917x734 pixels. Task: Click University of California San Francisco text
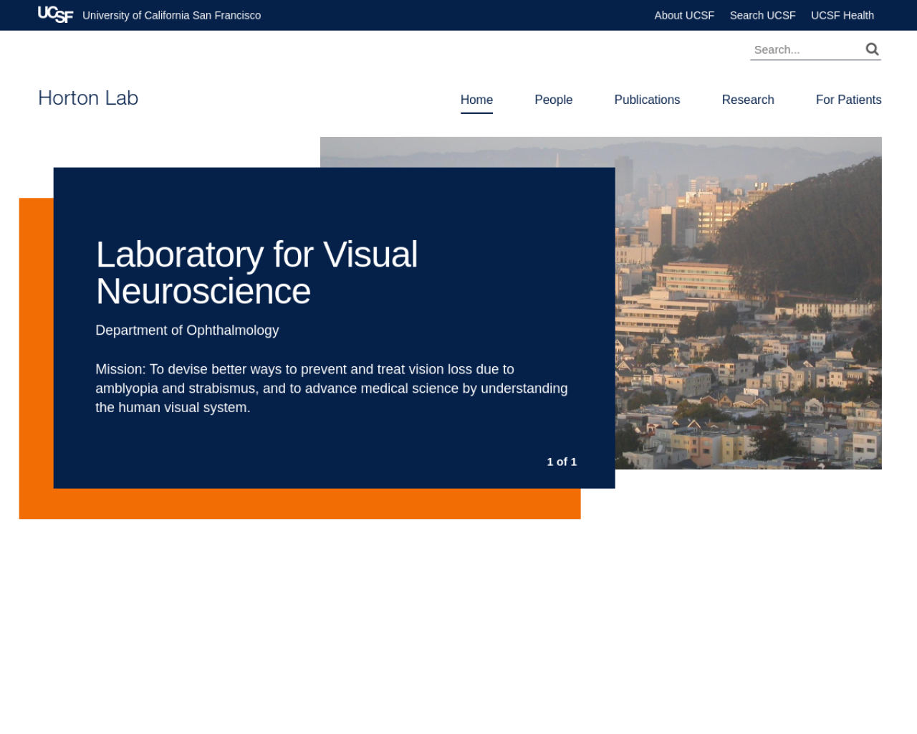click(x=172, y=15)
